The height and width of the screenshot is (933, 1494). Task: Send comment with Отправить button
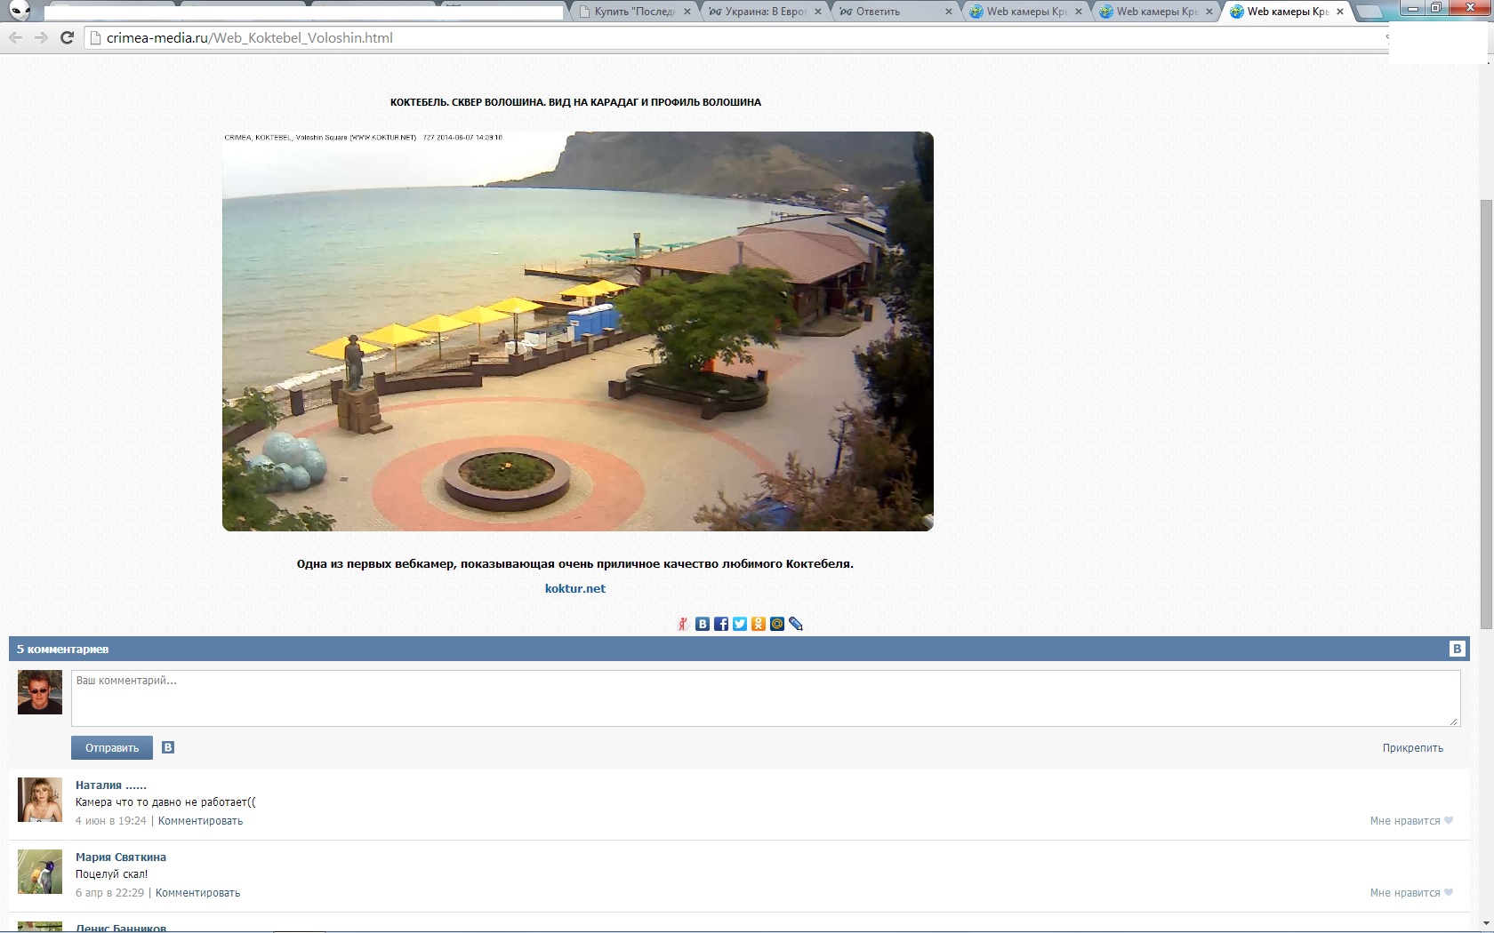coord(112,747)
